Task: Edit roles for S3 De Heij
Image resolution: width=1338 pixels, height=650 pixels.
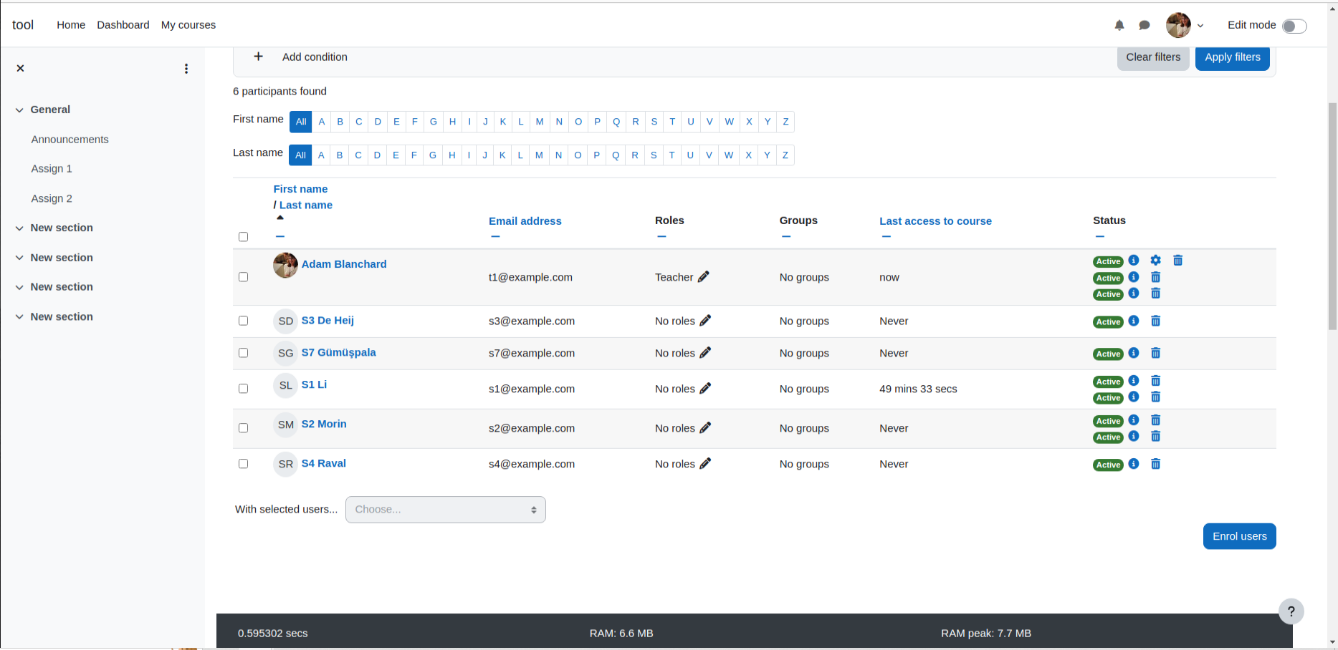Action: (705, 321)
